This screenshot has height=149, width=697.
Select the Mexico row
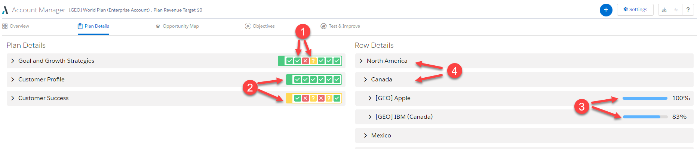coord(524,136)
